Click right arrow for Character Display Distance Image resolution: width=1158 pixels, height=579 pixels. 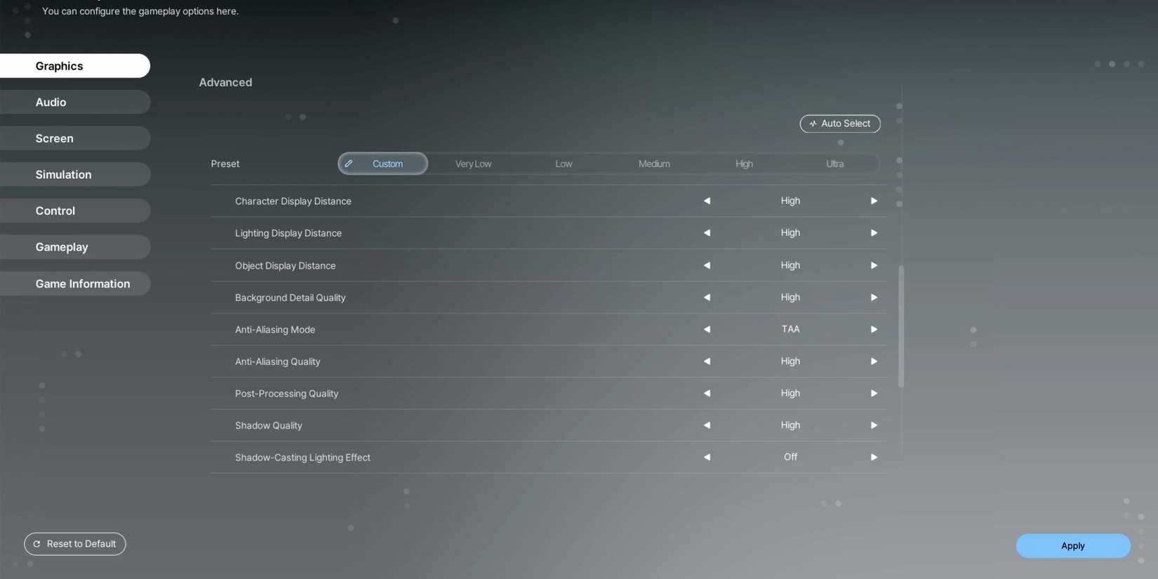tap(874, 201)
